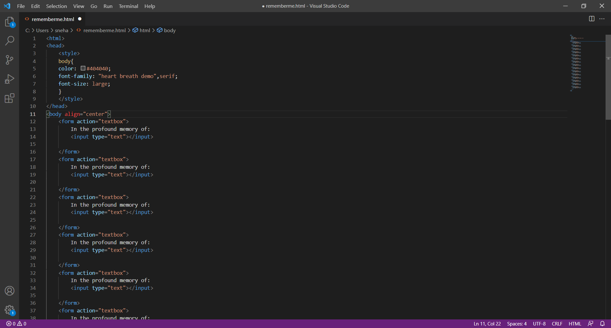Open the Explorer view in activity bar

coord(10,22)
